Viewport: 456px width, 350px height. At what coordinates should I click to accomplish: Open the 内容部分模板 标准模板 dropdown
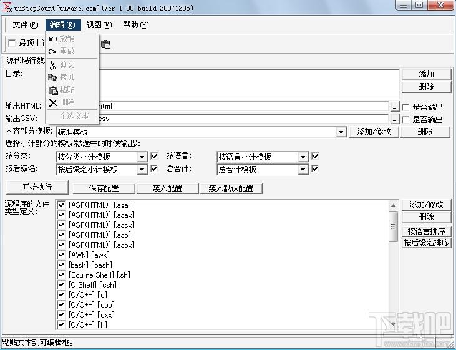[x=341, y=132]
